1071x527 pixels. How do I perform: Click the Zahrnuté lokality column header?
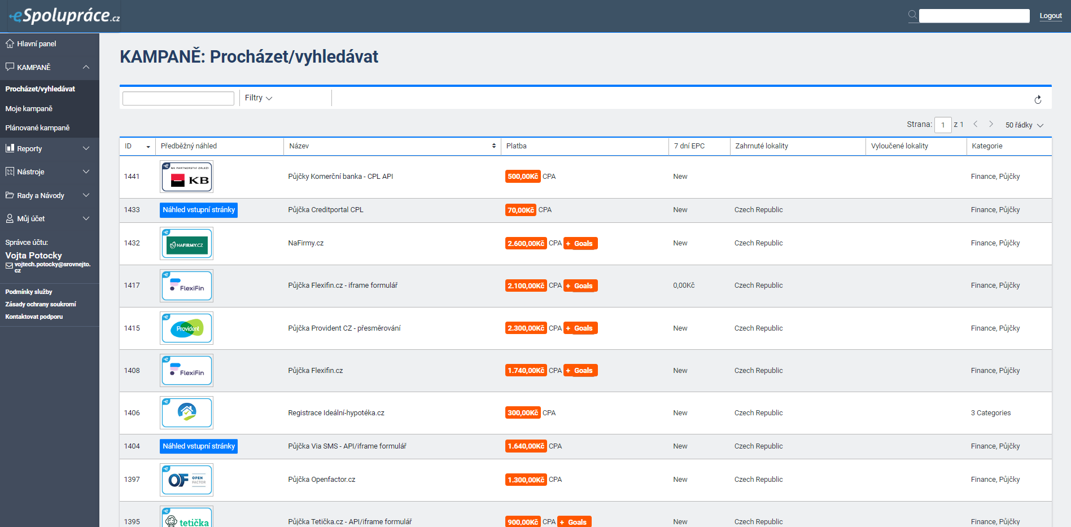pyautogui.click(x=798, y=146)
